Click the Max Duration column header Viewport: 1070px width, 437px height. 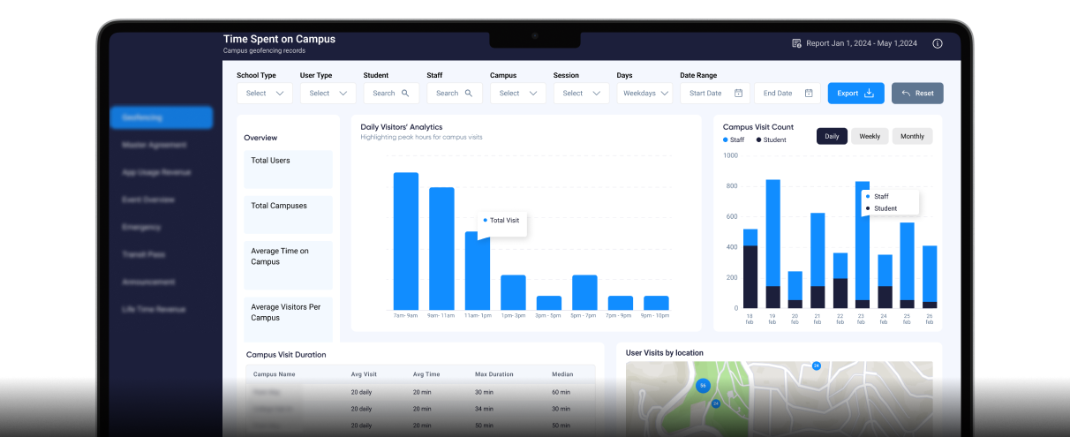point(493,374)
